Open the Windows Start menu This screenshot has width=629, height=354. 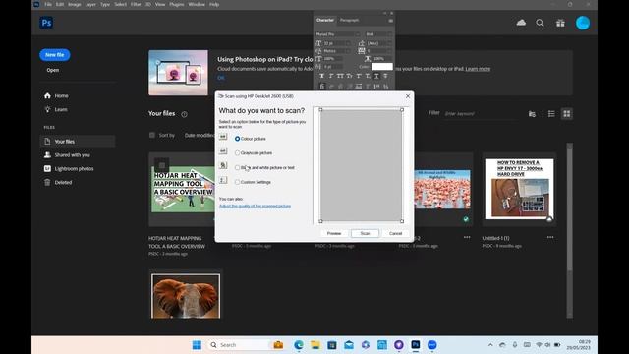pyautogui.click(x=197, y=345)
